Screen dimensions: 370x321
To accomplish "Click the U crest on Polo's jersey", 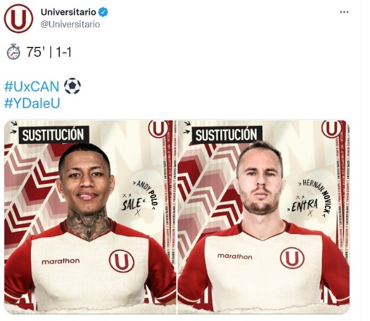I will (x=121, y=261).
